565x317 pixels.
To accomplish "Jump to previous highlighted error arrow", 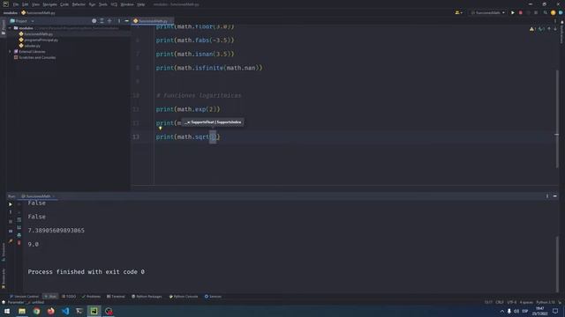I will [549, 29].
